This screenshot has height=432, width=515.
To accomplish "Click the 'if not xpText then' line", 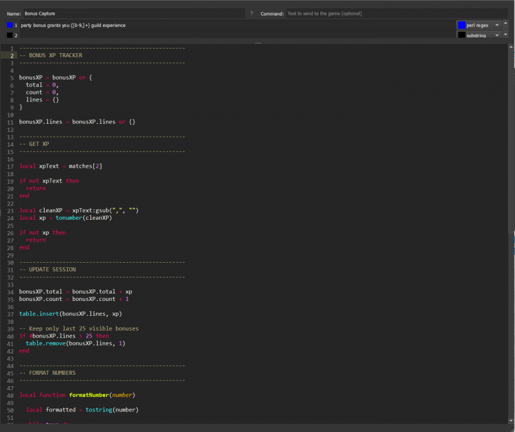I will [x=49, y=181].
